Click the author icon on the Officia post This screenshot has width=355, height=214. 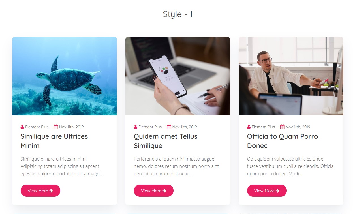(x=249, y=127)
